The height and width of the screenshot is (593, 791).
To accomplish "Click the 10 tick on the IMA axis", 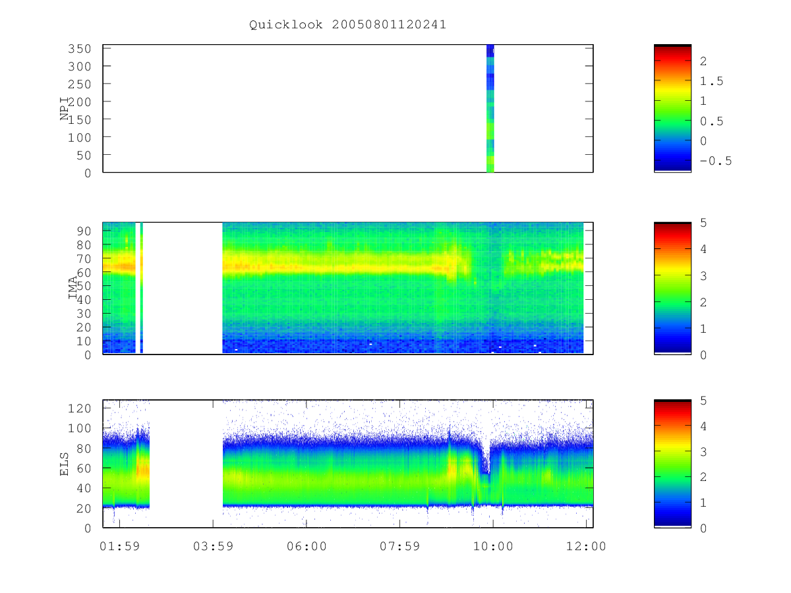I will (84, 341).
